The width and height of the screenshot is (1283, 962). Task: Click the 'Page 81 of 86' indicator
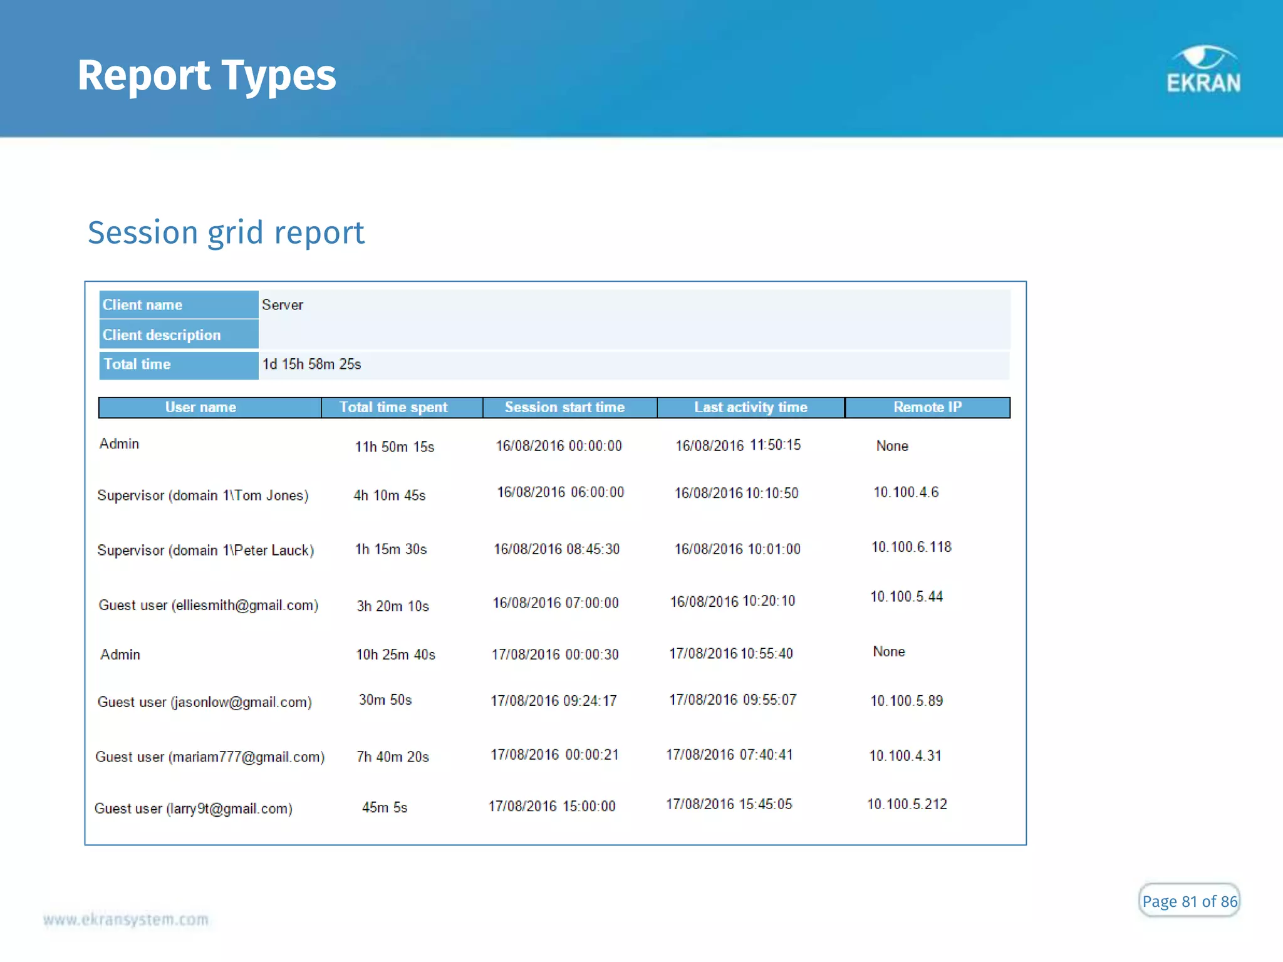(1189, 901)
